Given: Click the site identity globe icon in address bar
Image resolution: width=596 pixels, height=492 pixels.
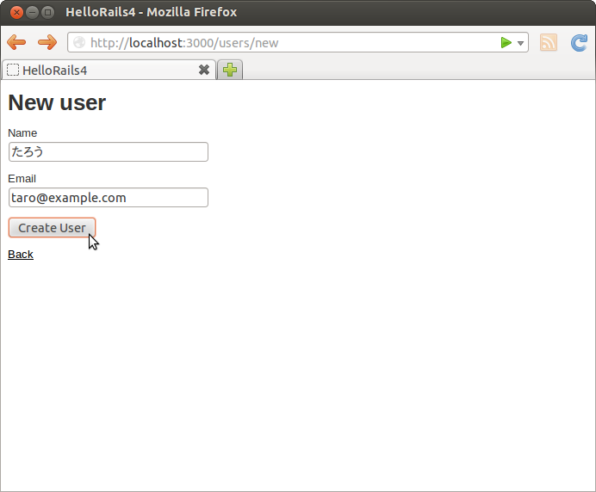Looking at the screenshot, I should (x=79, y=43).
